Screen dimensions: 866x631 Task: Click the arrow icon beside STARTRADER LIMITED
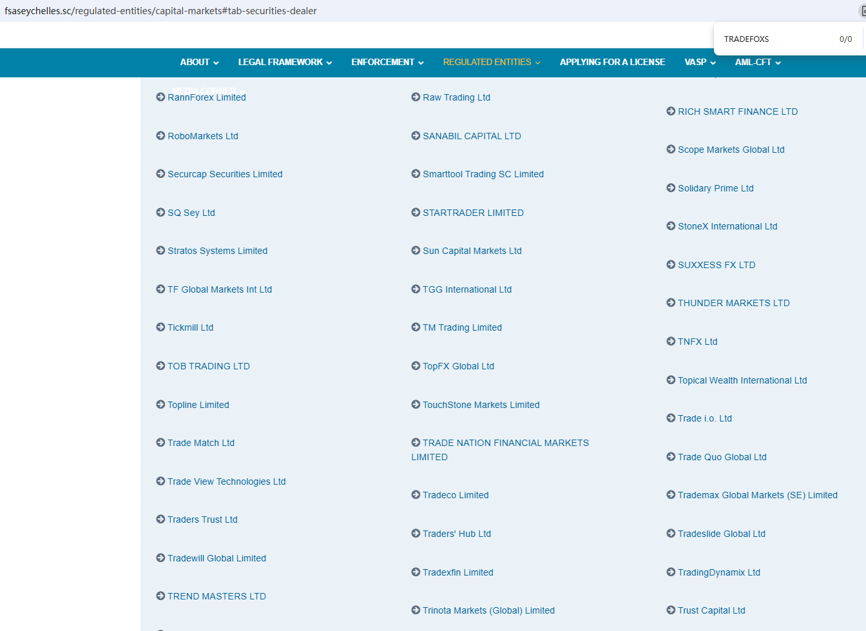416,213
